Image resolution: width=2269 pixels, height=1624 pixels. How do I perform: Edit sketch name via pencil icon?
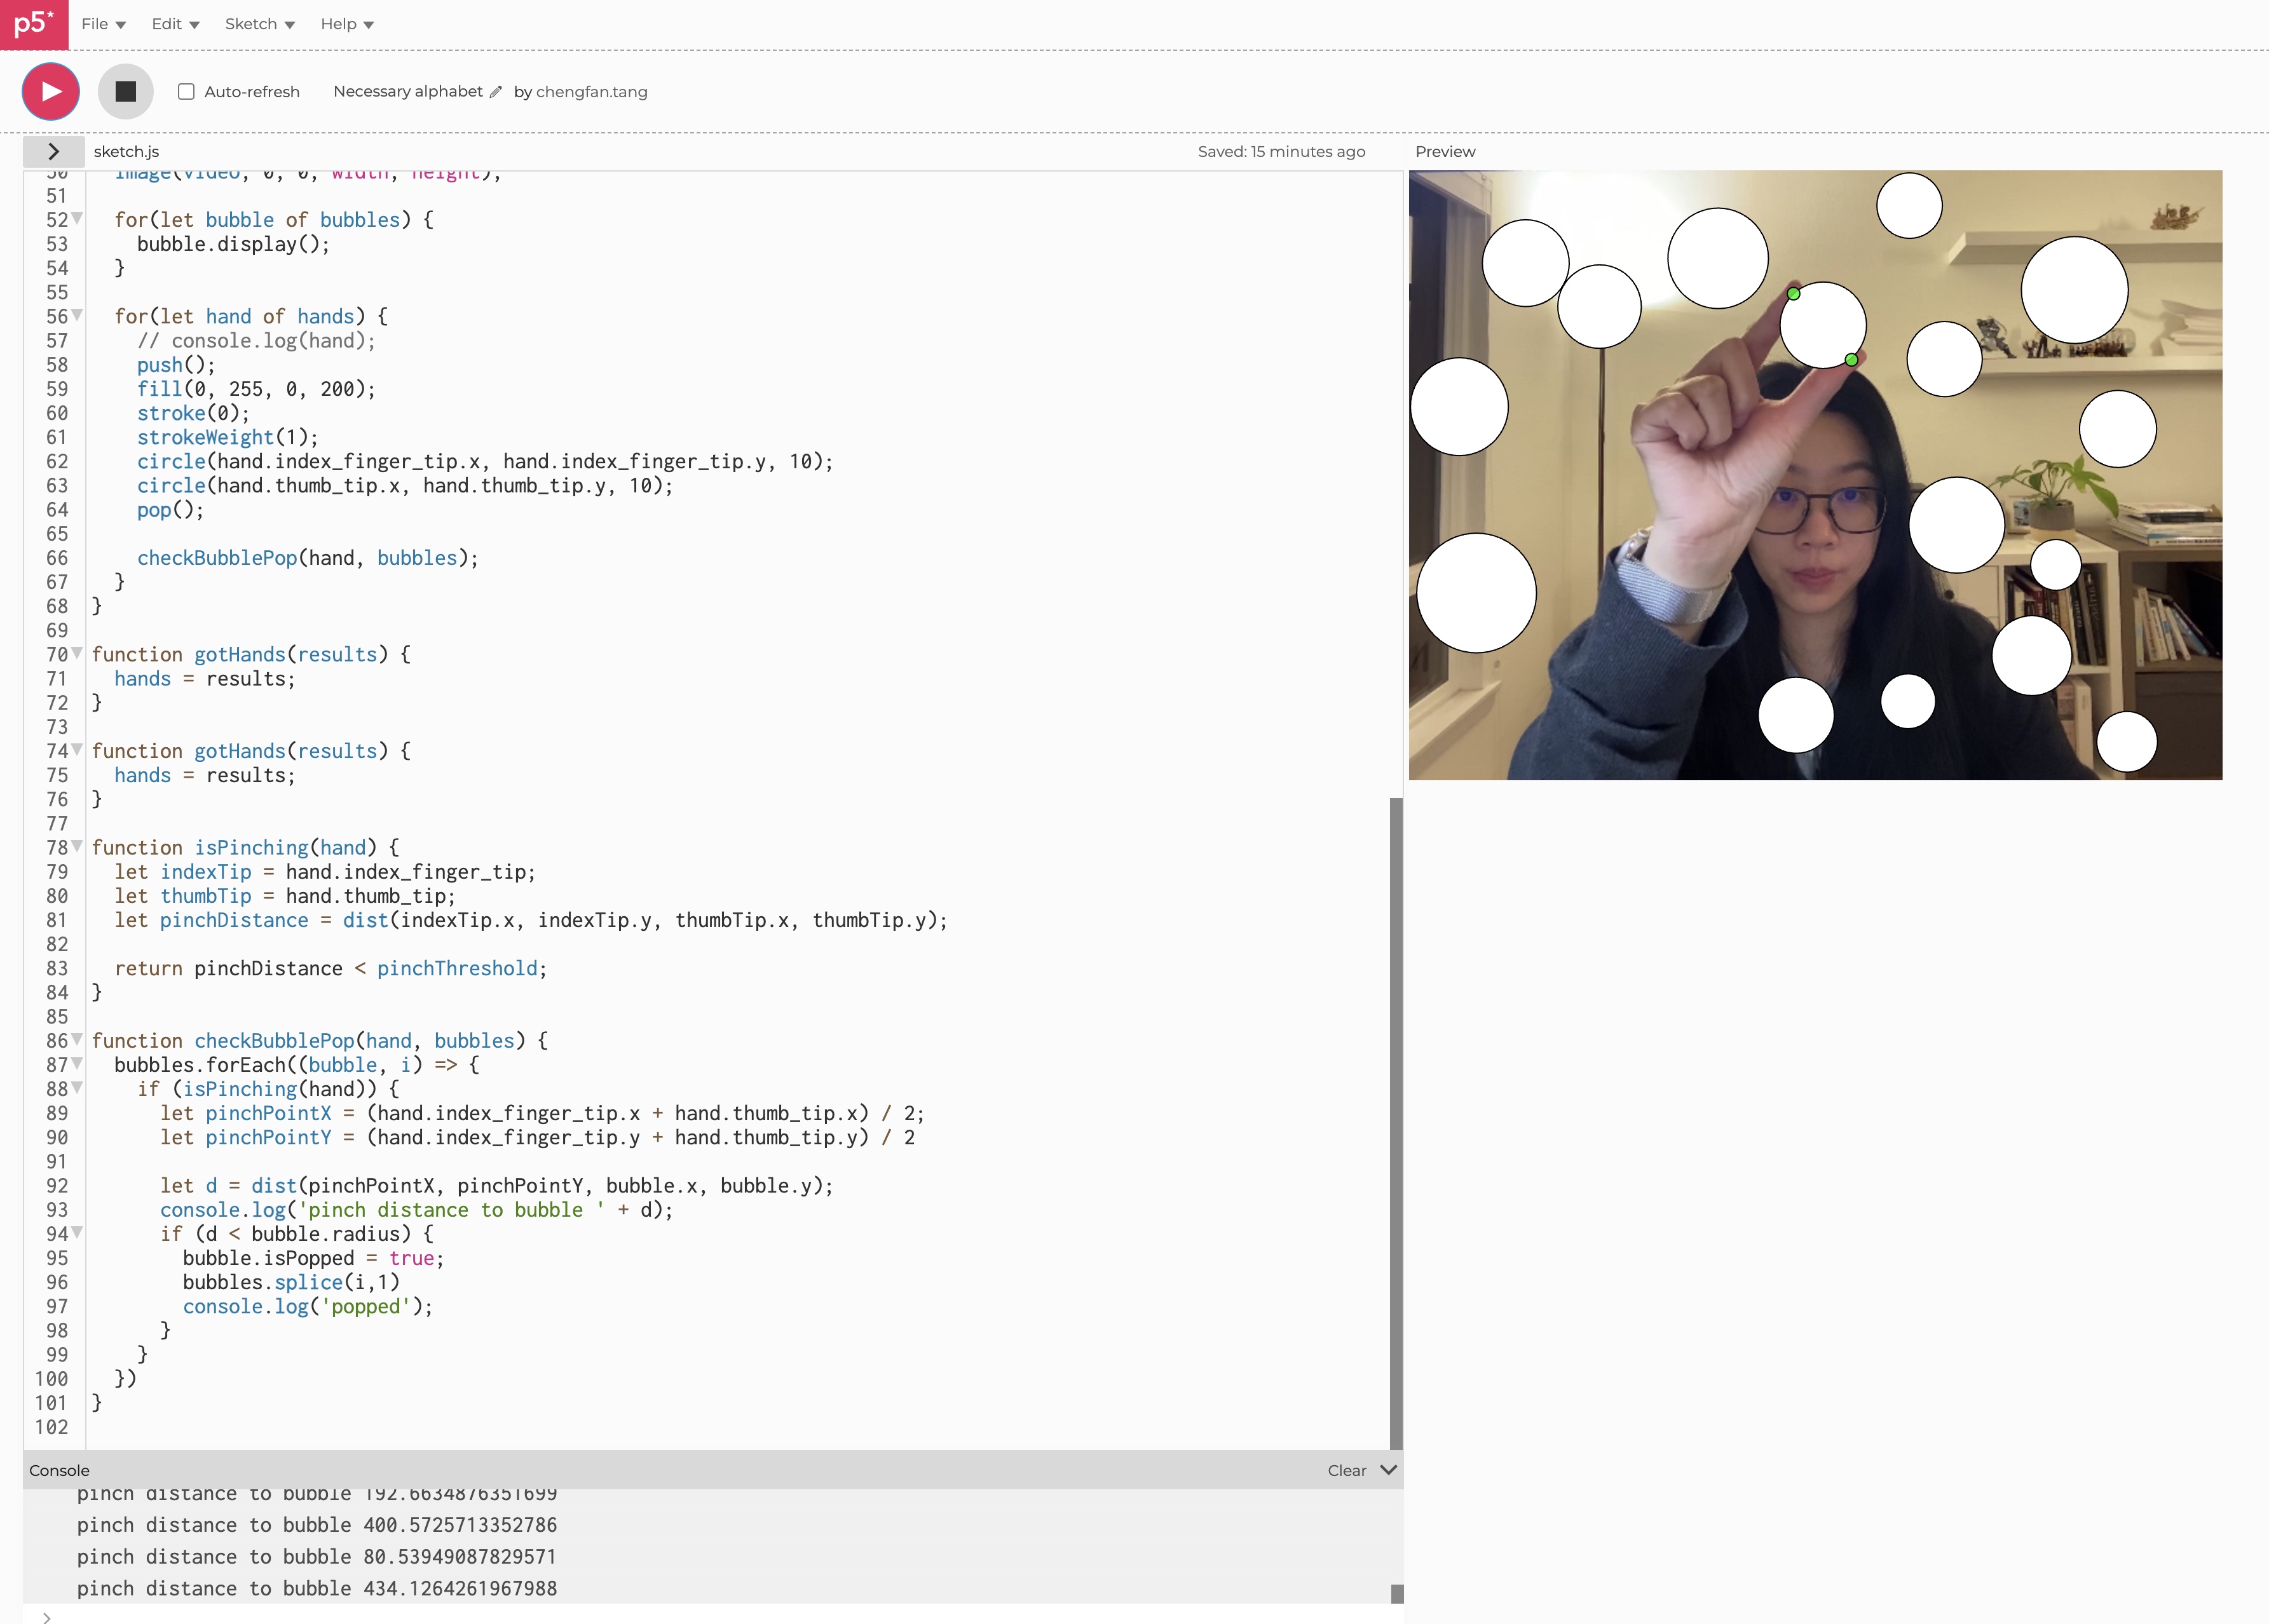point(495,92)
